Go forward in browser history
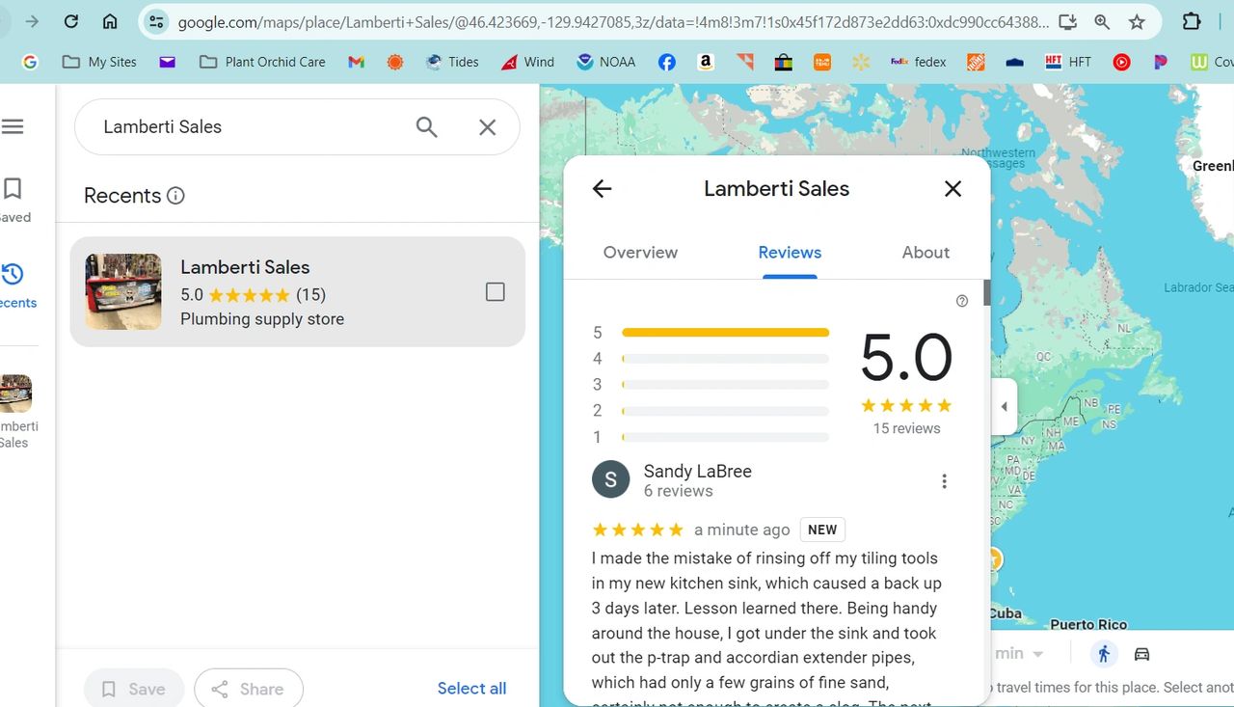Screen dimensions: 1234x707 pyautogui.click(x=32, y=21)
